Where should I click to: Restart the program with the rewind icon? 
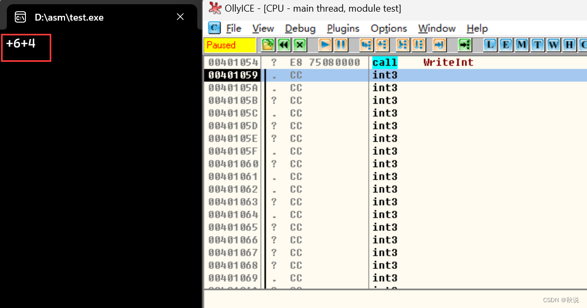[x=284, y=45]
